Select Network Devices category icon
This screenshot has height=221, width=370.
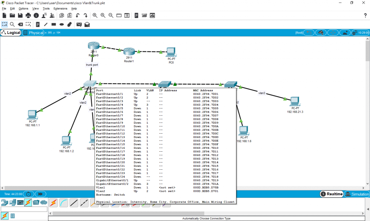[4, 202]
